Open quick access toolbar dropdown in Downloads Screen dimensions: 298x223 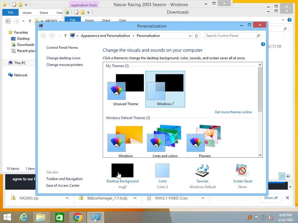click(x=88, y=12)
